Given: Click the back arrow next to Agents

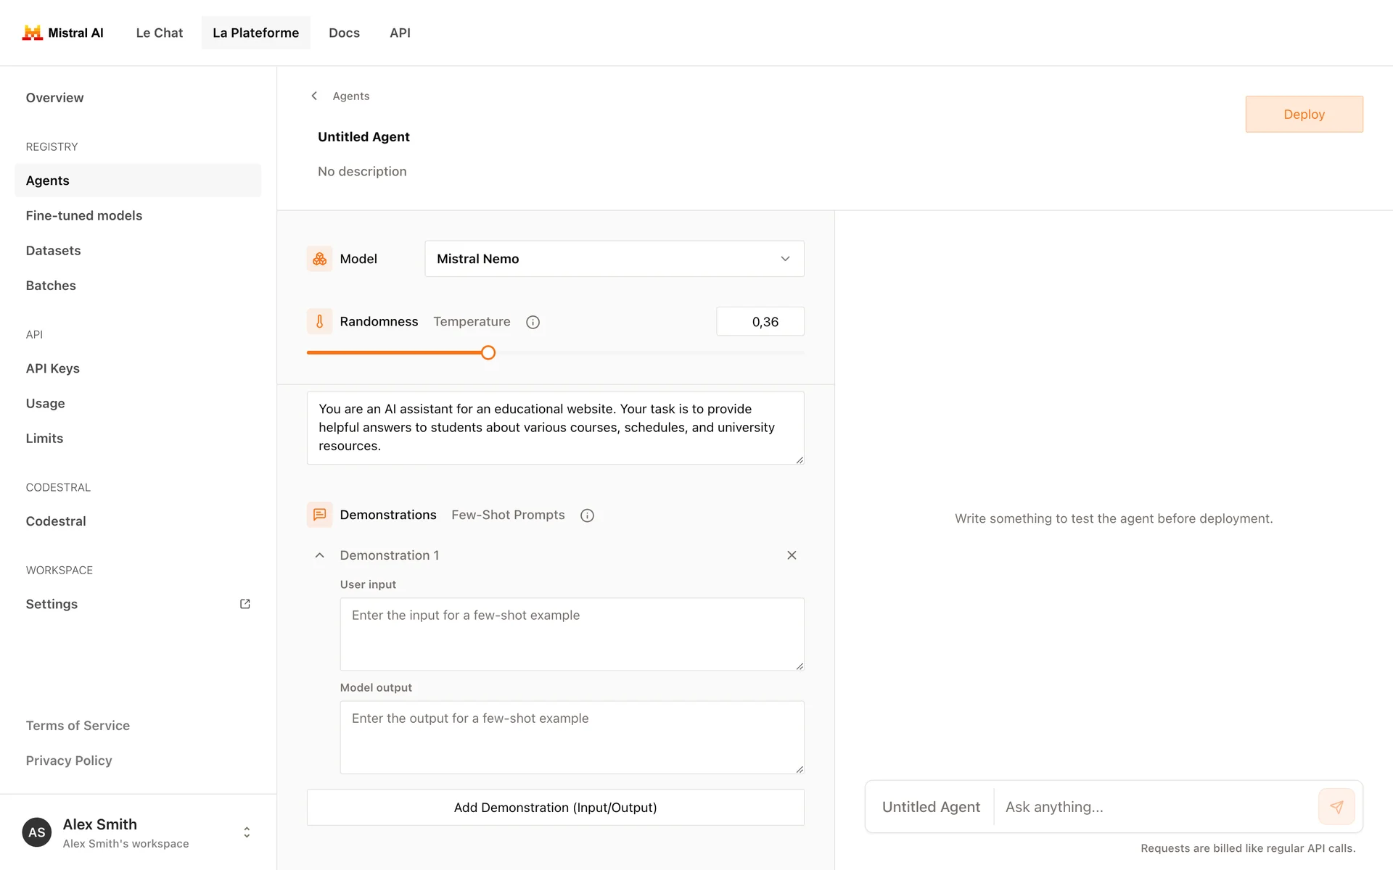Looking at the screenshot, I should [314, 96].
